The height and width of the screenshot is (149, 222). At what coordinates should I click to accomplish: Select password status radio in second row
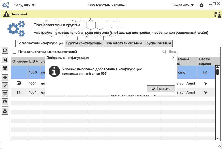(x=205, y=83)
